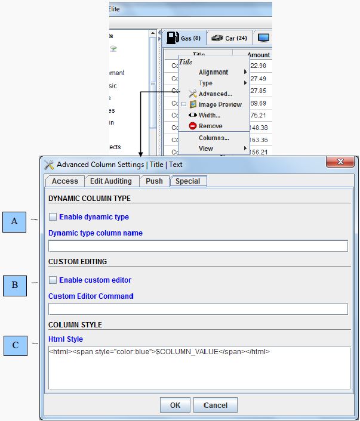This screenshot has height=421, width=360.
Task: Click the Width resize icon
Action: 192,115
